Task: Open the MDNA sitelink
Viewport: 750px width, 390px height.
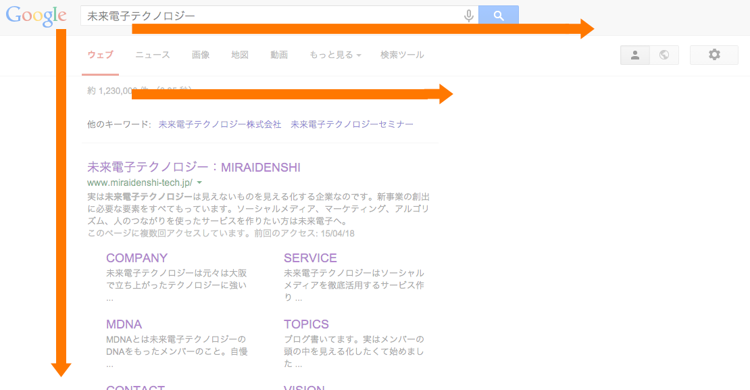Action: click(x=124, y=324)
